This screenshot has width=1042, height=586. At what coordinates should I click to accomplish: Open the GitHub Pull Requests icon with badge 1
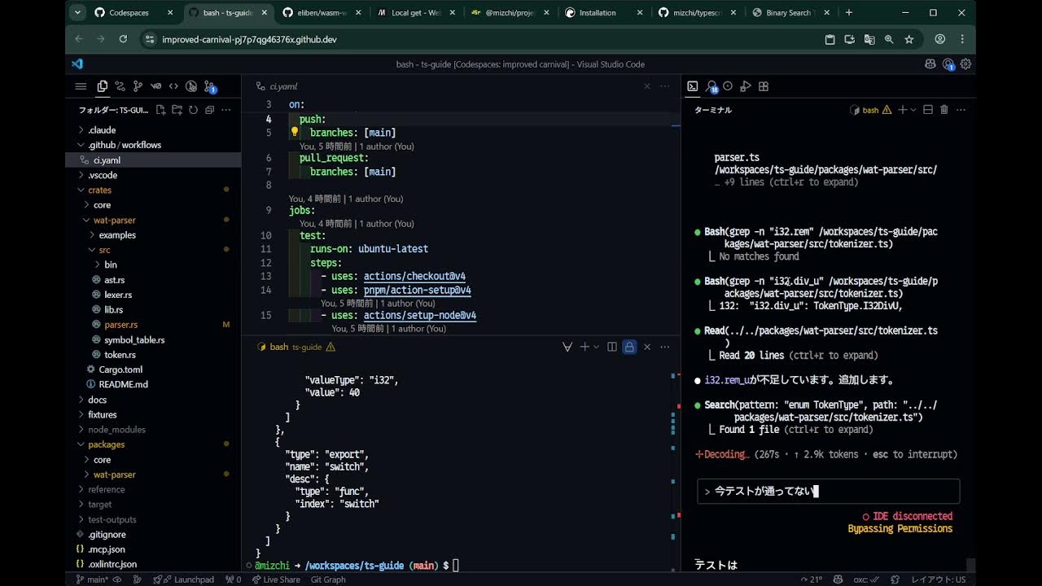click(210, 86)
